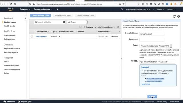Open Traffic policies in the sidebar

coord(10,35)
